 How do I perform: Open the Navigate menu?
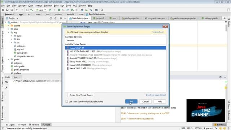(x=22, y=6)
